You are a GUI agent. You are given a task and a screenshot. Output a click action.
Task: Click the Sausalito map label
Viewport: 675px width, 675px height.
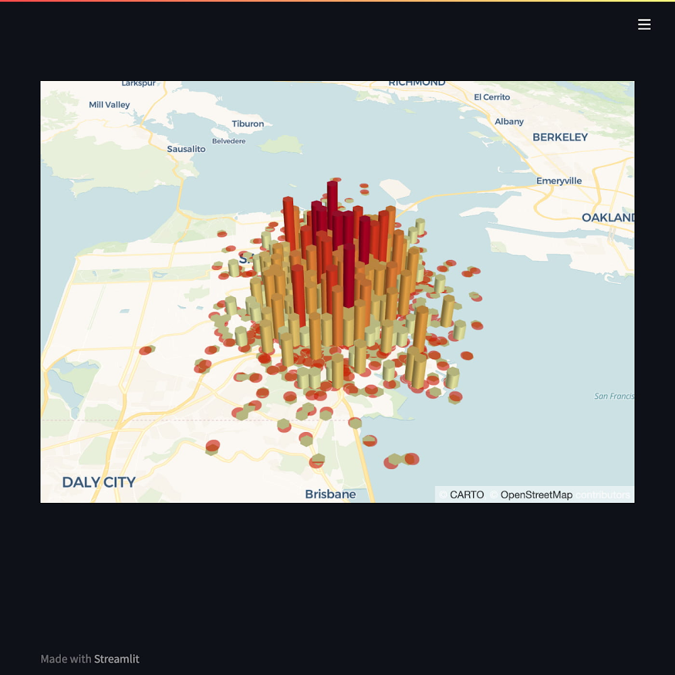pyautogui.click(x=186, y=148)
